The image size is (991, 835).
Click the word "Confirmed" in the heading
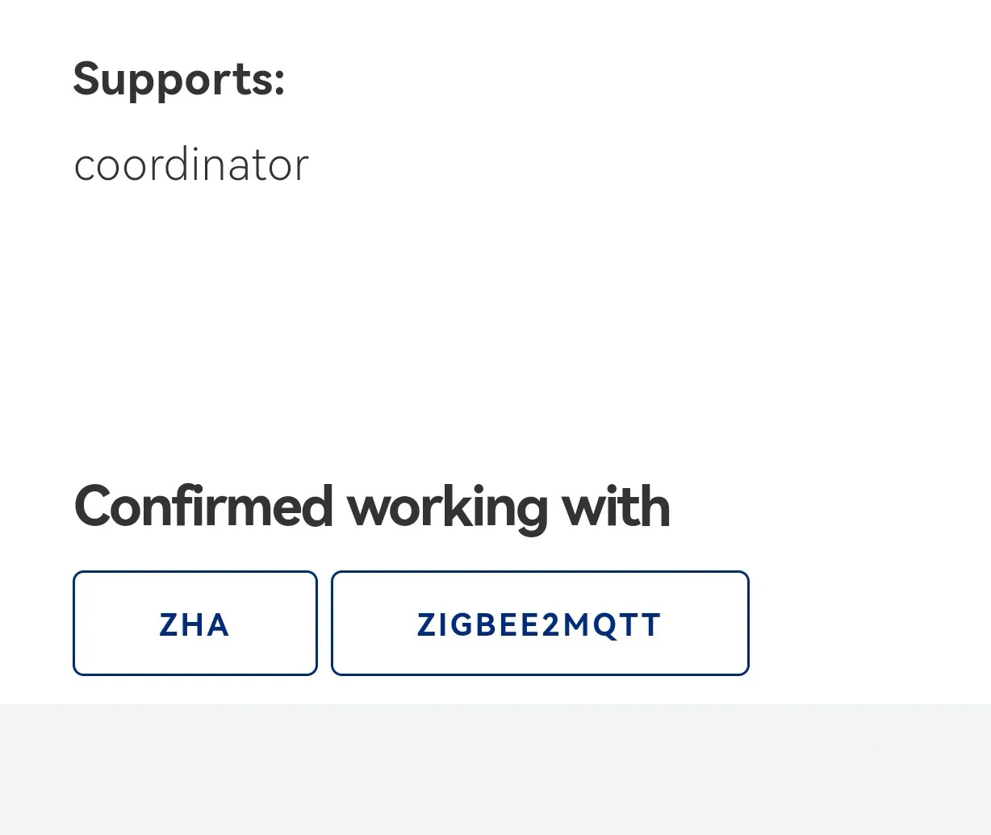[x=203, y=507]
